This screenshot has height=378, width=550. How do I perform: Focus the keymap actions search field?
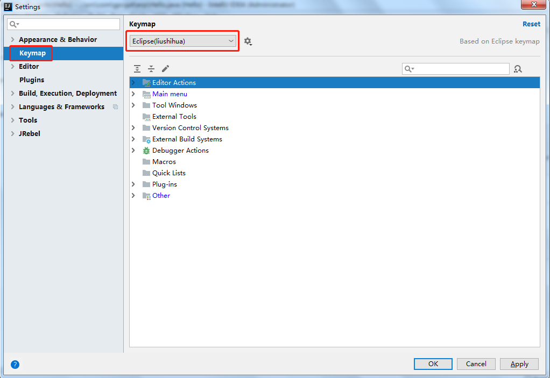pyautogui.click(x=456, y=69)
